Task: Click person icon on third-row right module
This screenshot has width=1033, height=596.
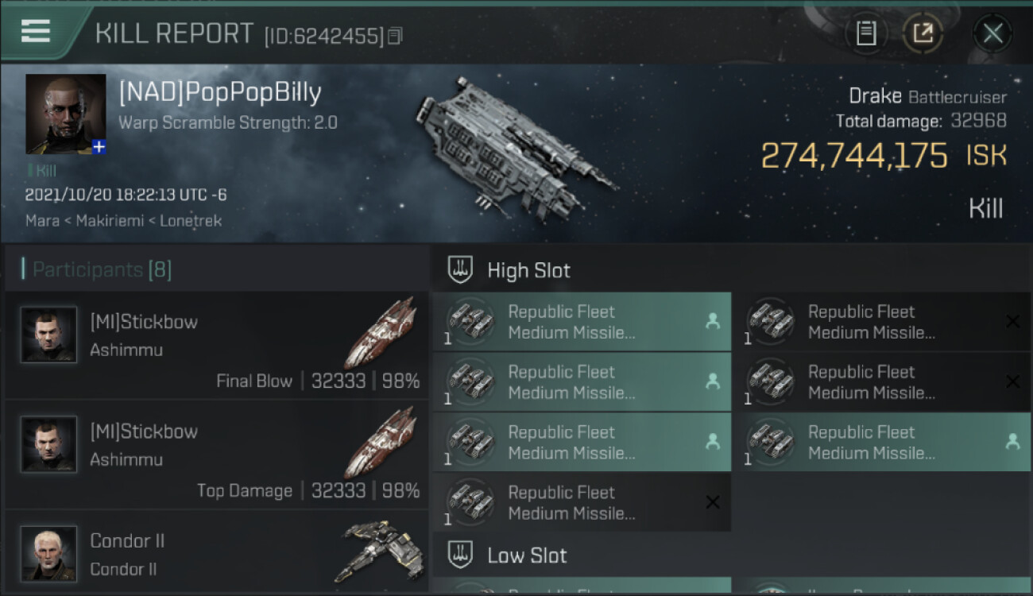Action: (1012, 442)
